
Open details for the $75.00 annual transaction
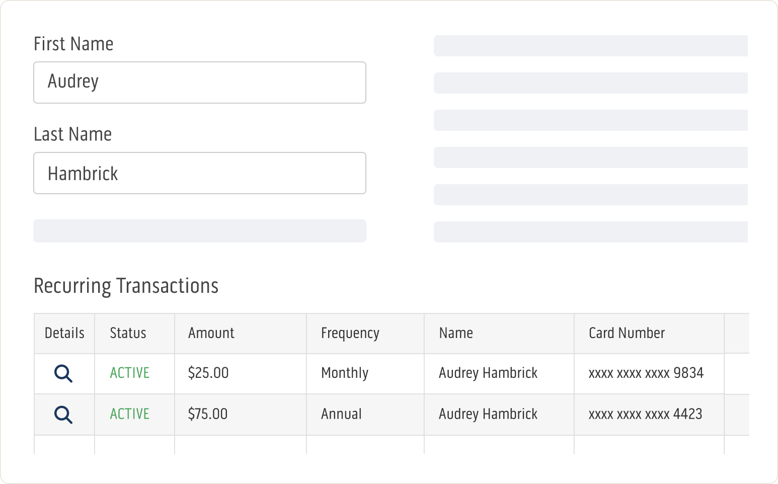click(63, 415)
